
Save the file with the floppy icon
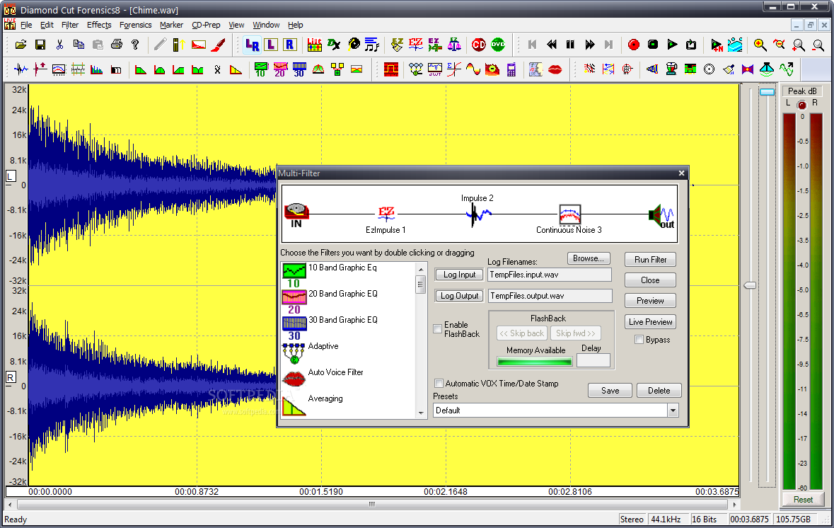pos(40,45)
